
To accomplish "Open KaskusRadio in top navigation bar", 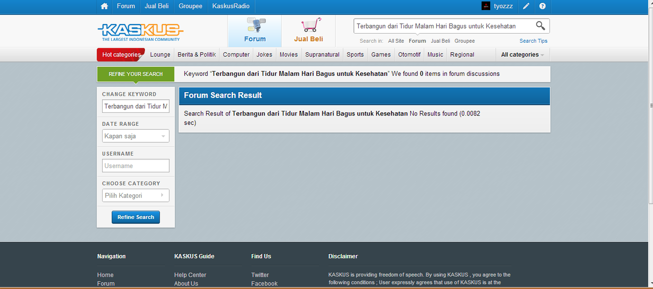I will point(231,6).
